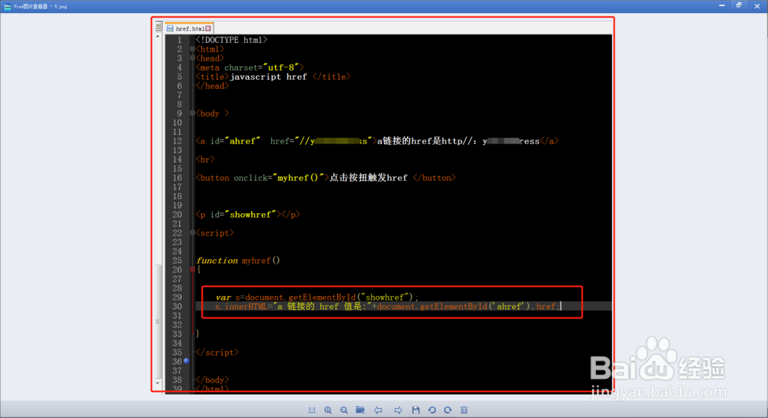
Task: Click the 'a id="ahref"' anchor line
Action: pyautogui.click(x=376, y=141)
